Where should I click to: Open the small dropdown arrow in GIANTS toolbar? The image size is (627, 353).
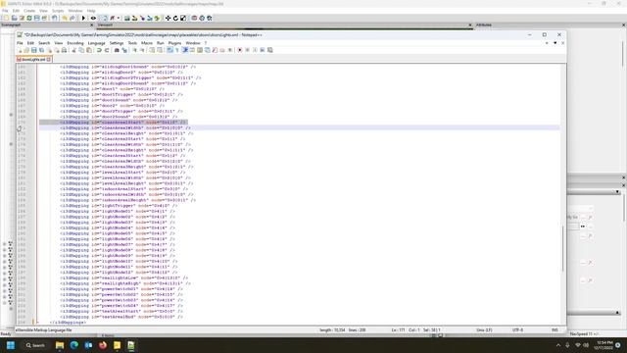click(119, 18)
